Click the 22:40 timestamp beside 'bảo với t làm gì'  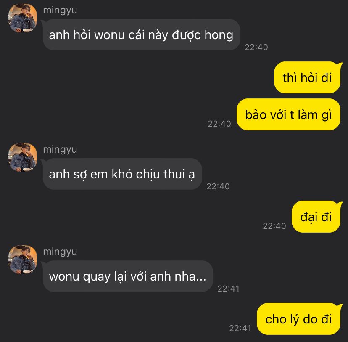pyautogui.click(x=219, y=124)
